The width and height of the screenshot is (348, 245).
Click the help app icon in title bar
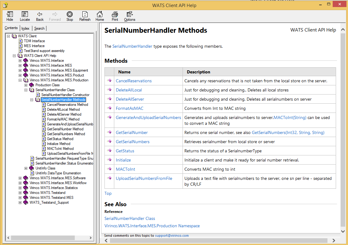coord(5,5)
